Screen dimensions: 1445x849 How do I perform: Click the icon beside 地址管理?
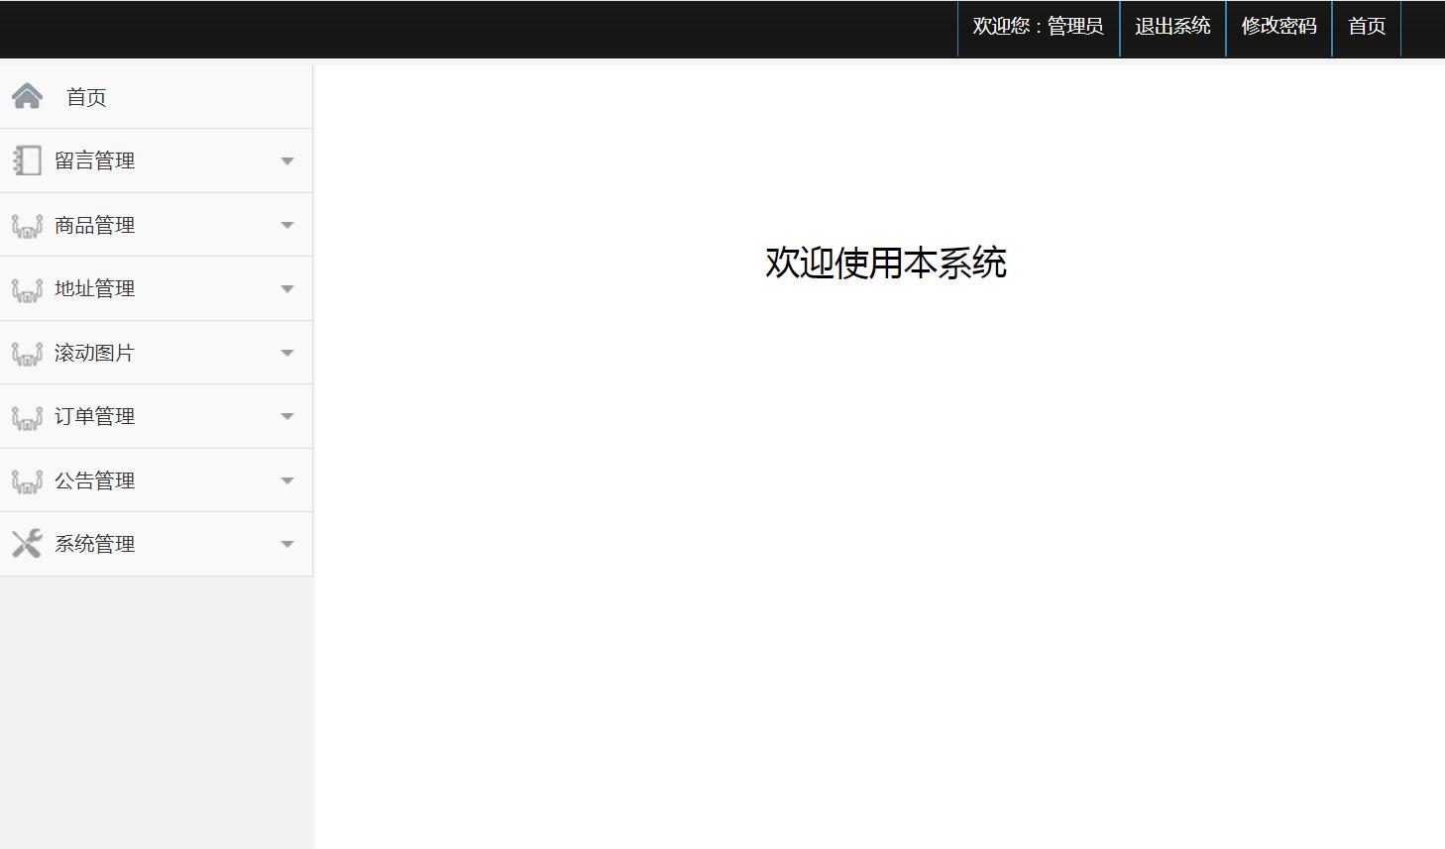pyautogui.click(x=27, y=289)
